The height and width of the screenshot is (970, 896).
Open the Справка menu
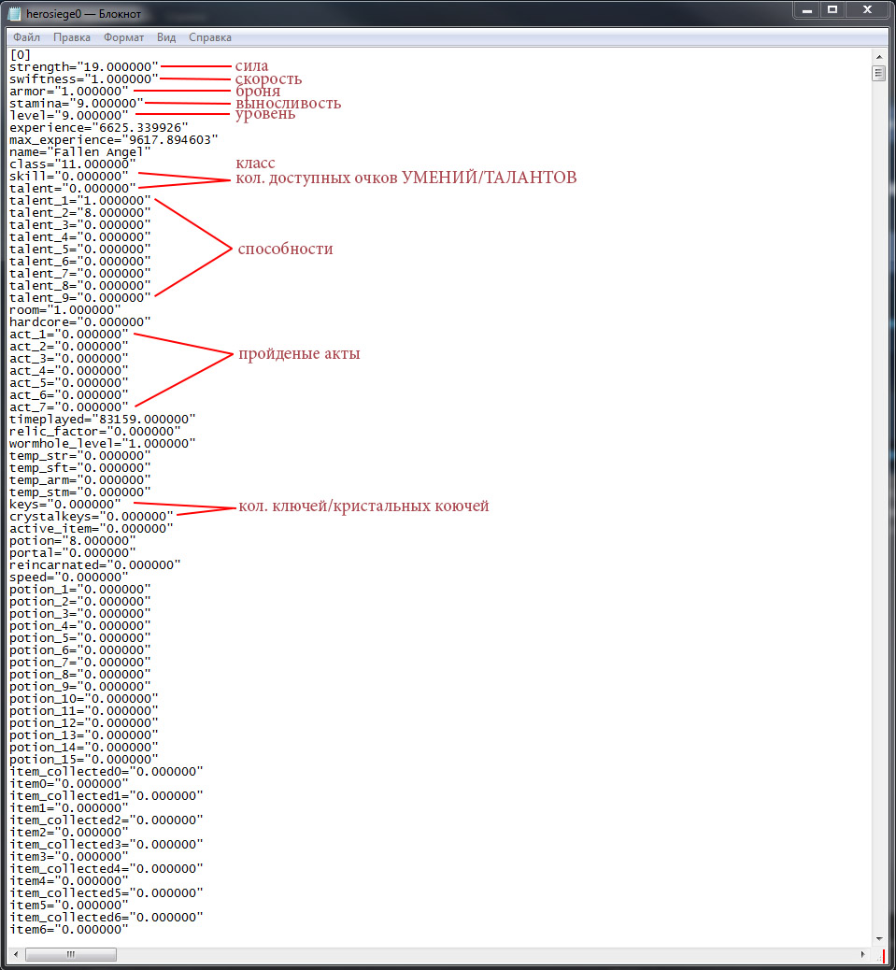pos(210,37)
